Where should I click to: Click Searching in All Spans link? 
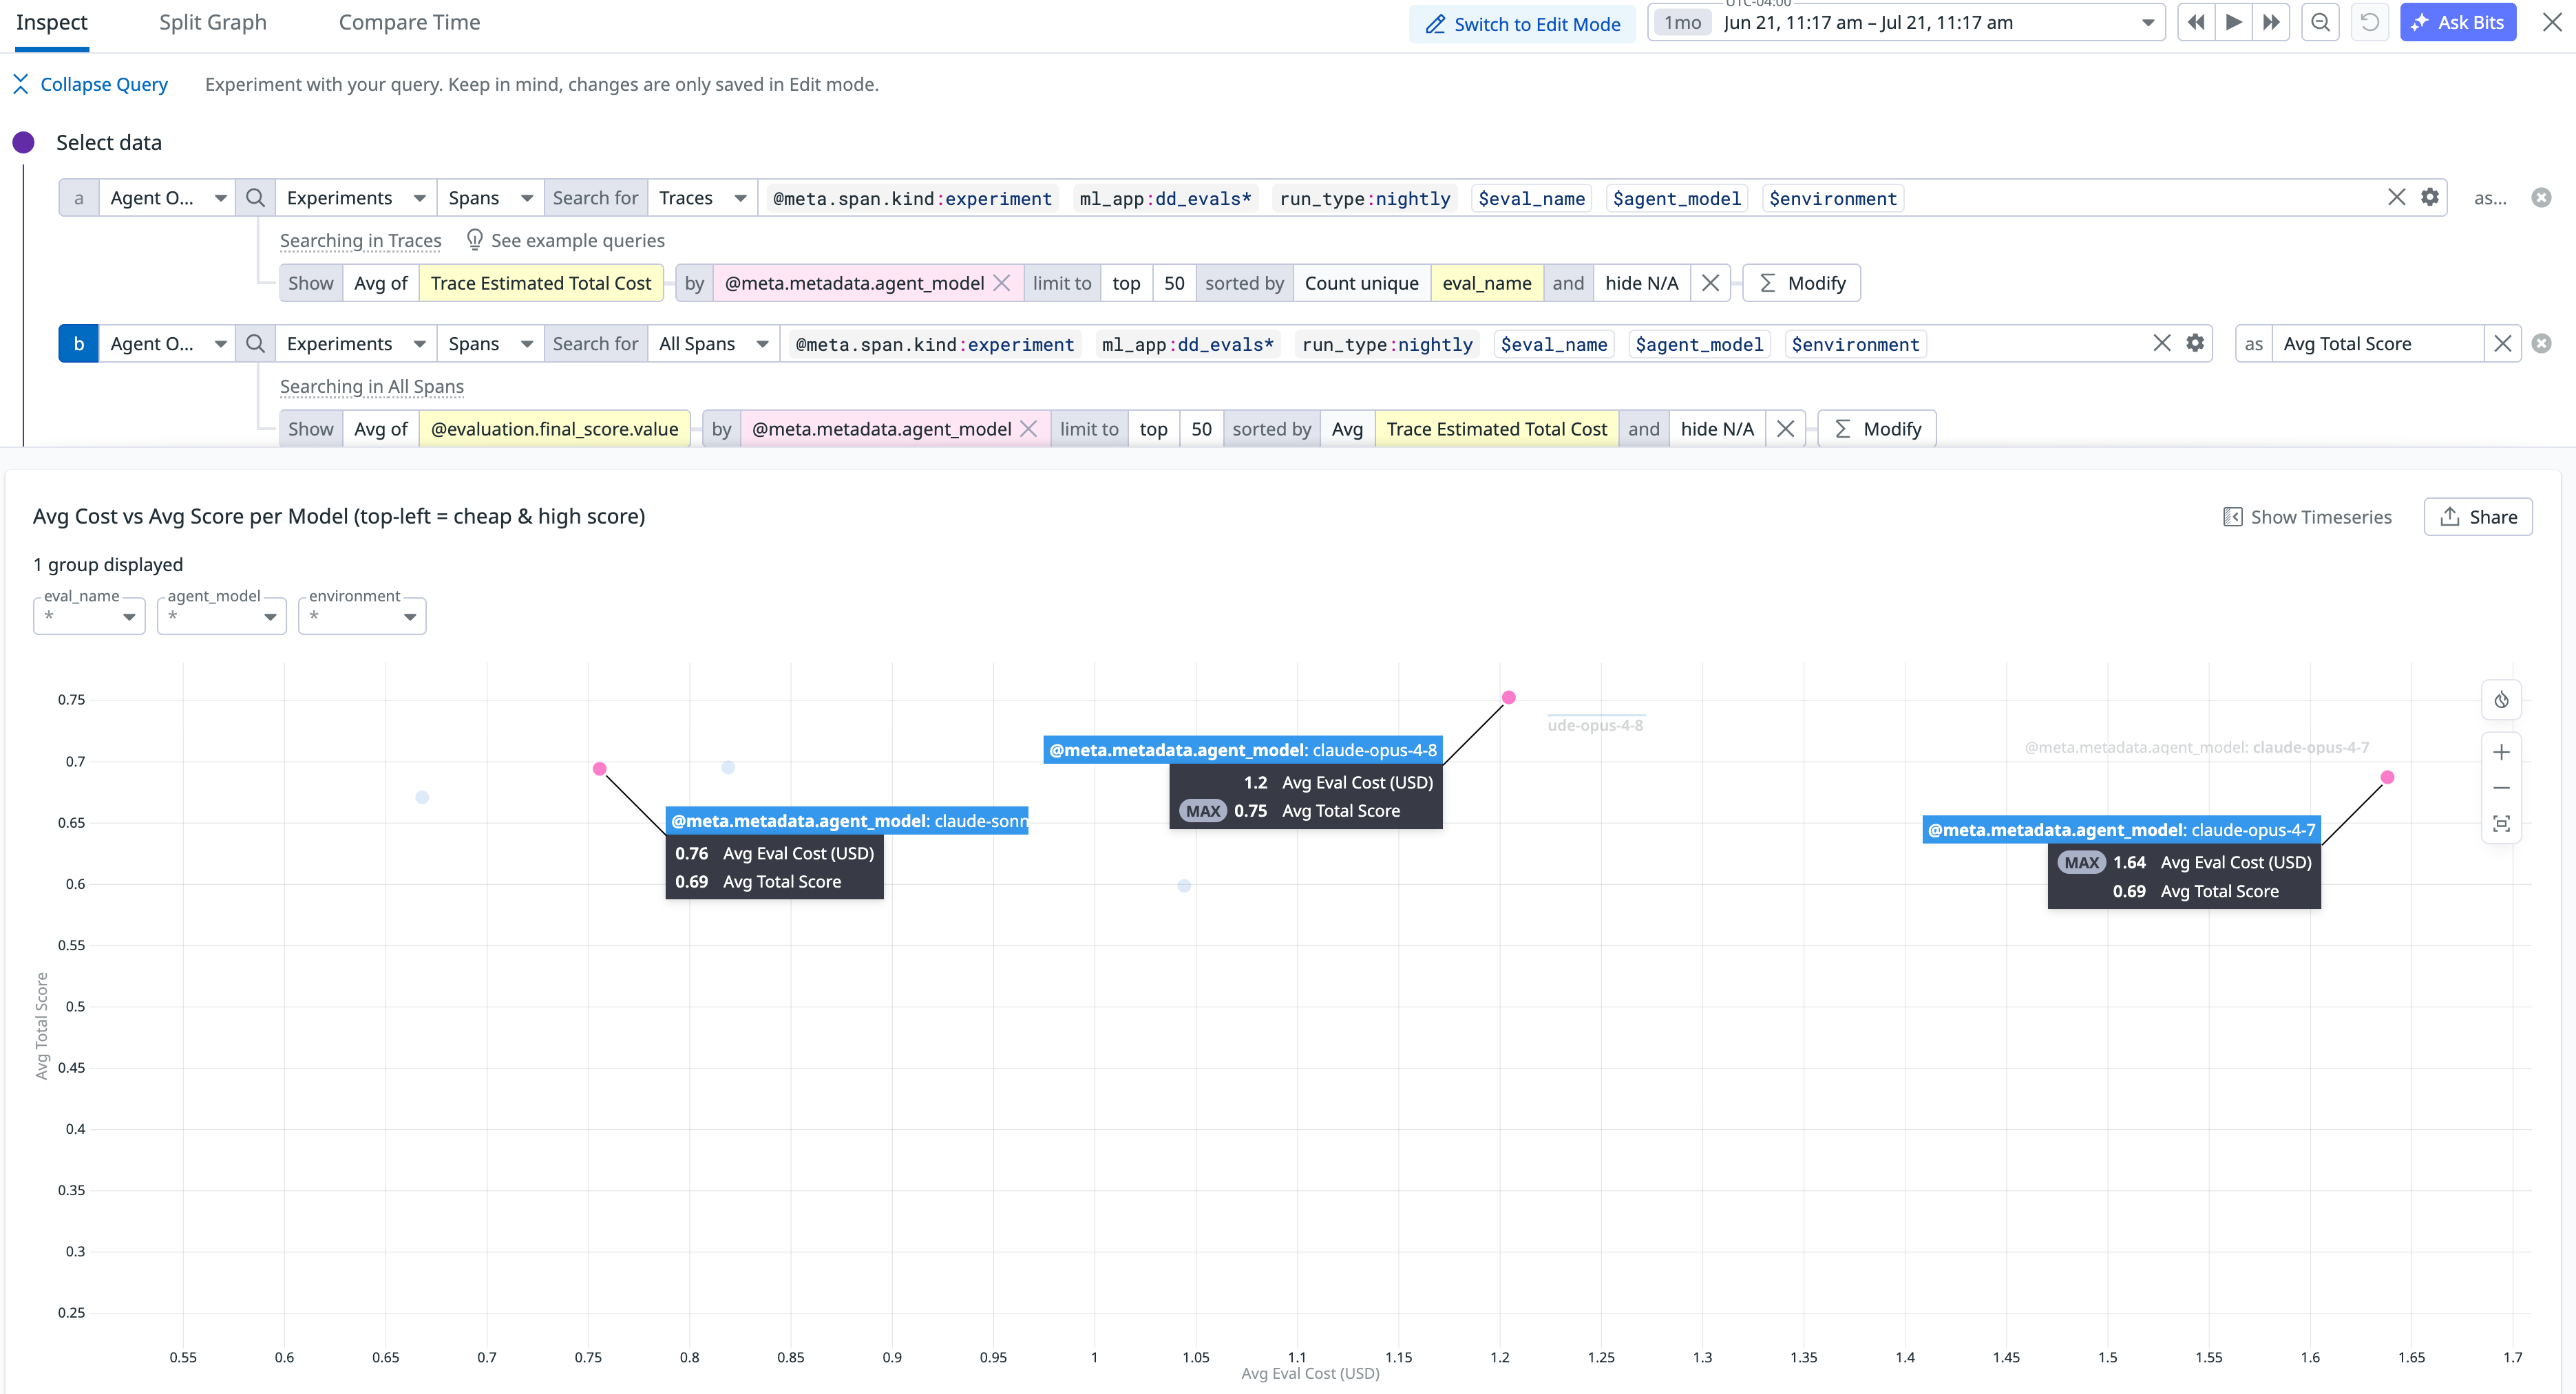(x=372, y=387)
